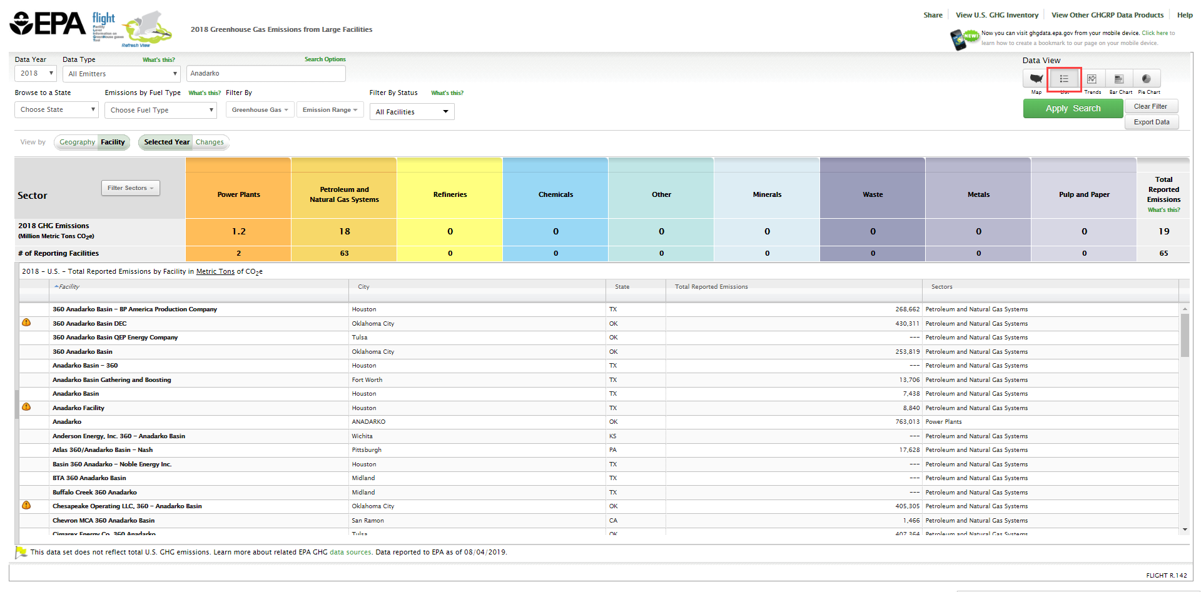1201x592 pixels.
Task: Click the facility list vertical scrollbar thumb
Action: click(x=1185, y=335)
